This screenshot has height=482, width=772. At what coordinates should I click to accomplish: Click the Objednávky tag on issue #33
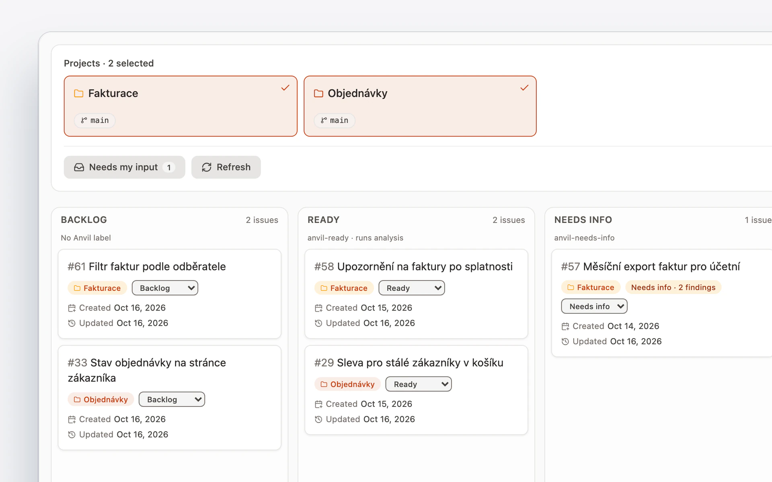101,400
